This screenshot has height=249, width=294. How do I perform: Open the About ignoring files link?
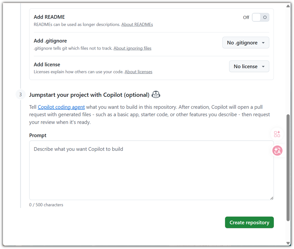click(132, 48)
